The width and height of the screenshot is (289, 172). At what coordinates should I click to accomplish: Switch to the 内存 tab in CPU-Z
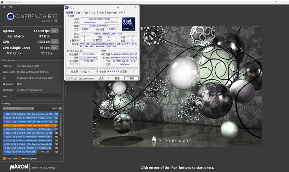(86, 13)
